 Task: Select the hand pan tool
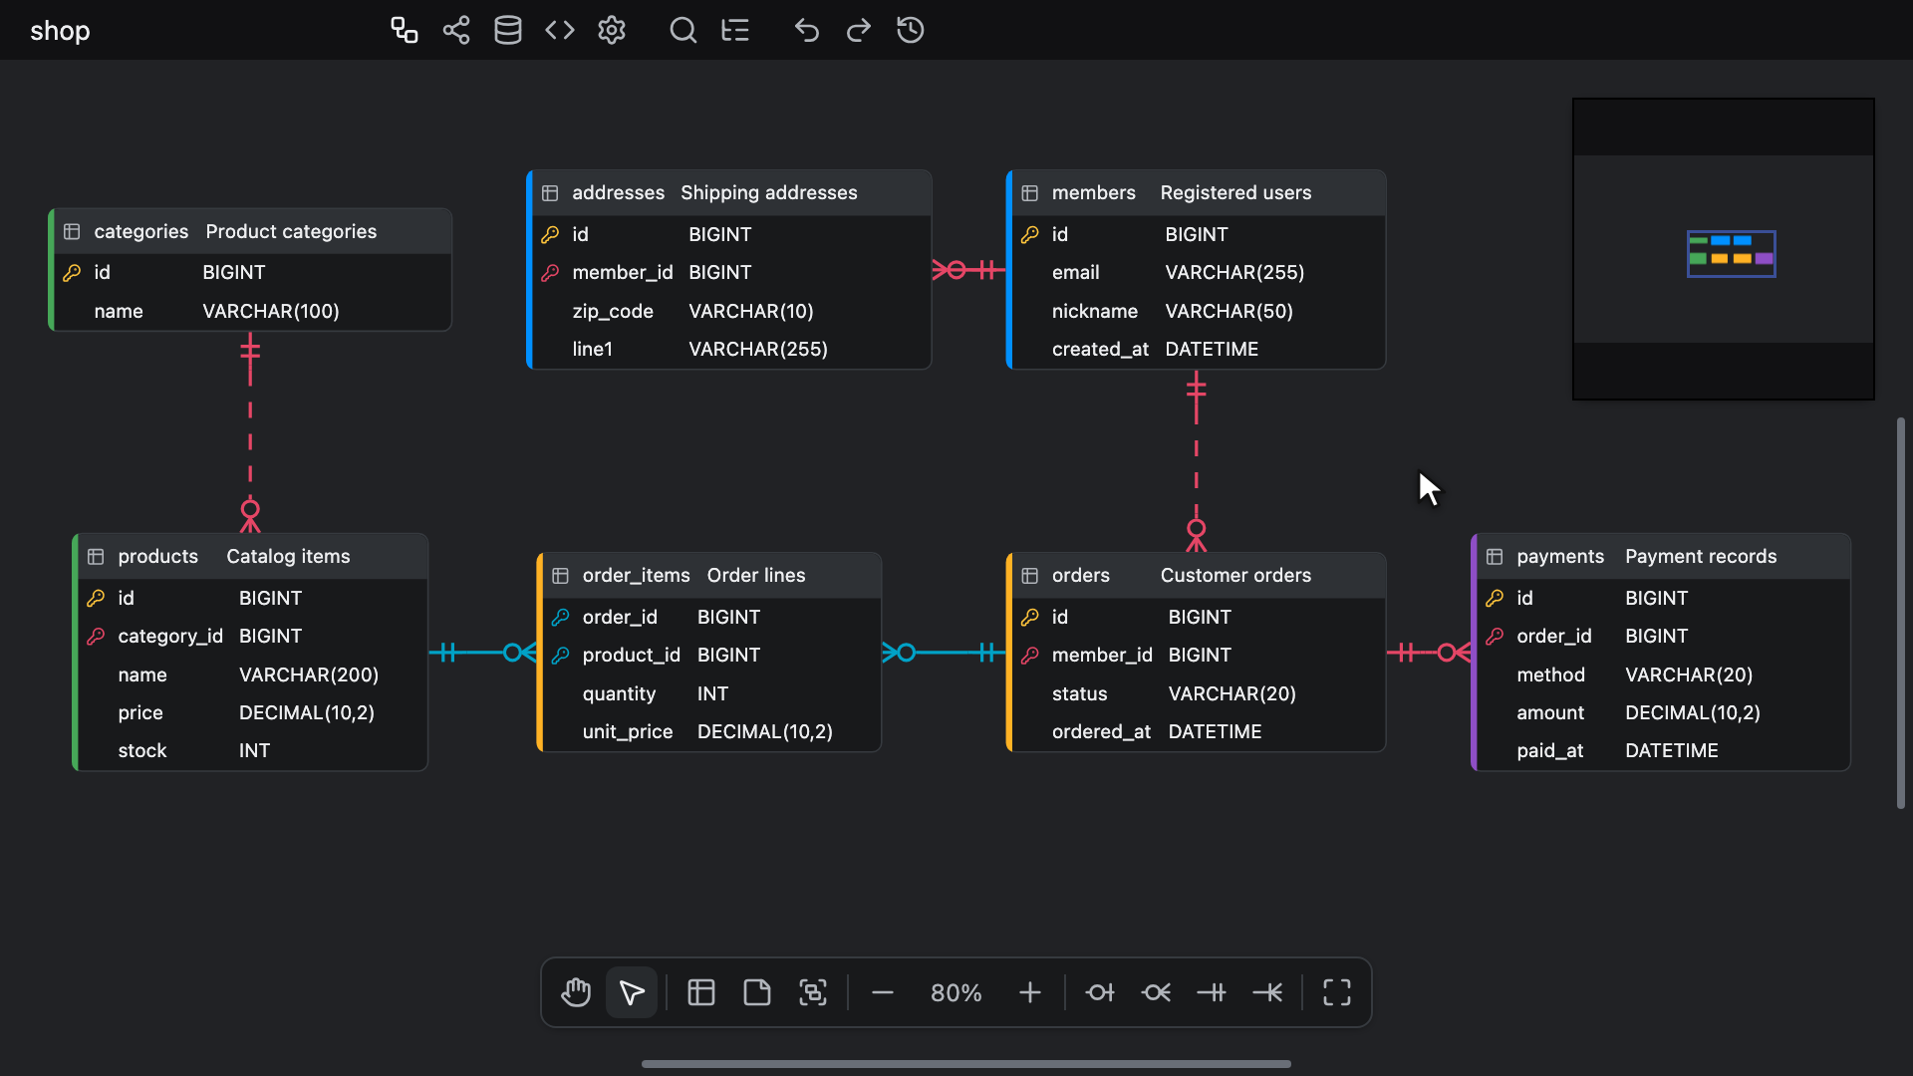click(x=576, y=992)
